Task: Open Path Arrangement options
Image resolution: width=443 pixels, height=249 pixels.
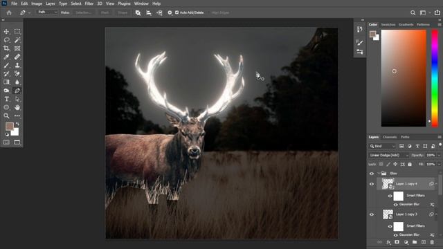Action: click(159, 12)
